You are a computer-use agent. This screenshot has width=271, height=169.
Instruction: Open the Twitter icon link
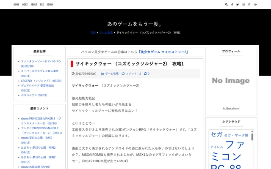[238, 5]
